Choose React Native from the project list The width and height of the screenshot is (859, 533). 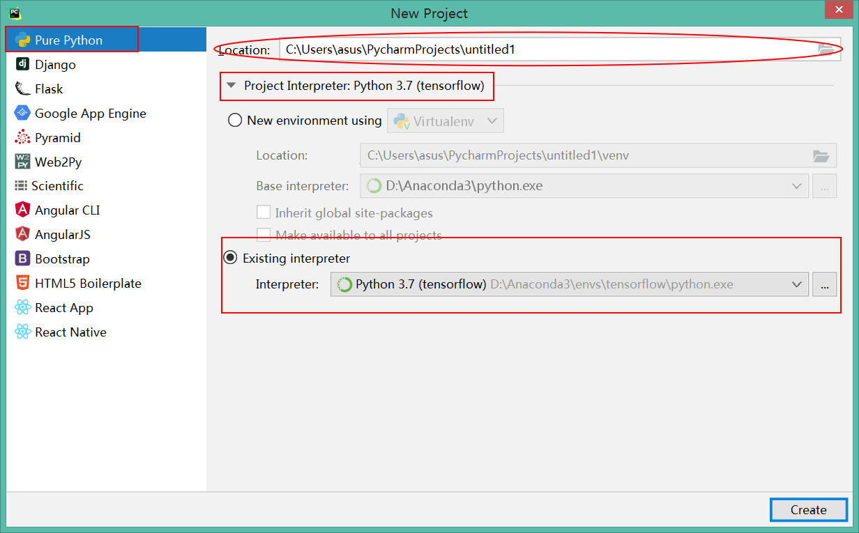point(70,332)
